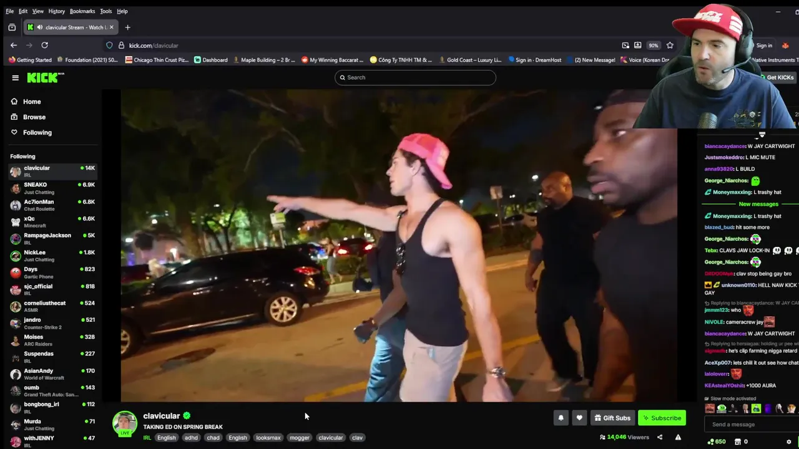Select Ac7ionMan in following list
The image size is (799, 449).
[52, 205]
